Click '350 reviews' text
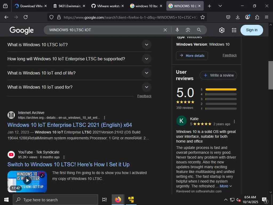Viewport: 273px width, 205px height. click(x=184, y=108)
